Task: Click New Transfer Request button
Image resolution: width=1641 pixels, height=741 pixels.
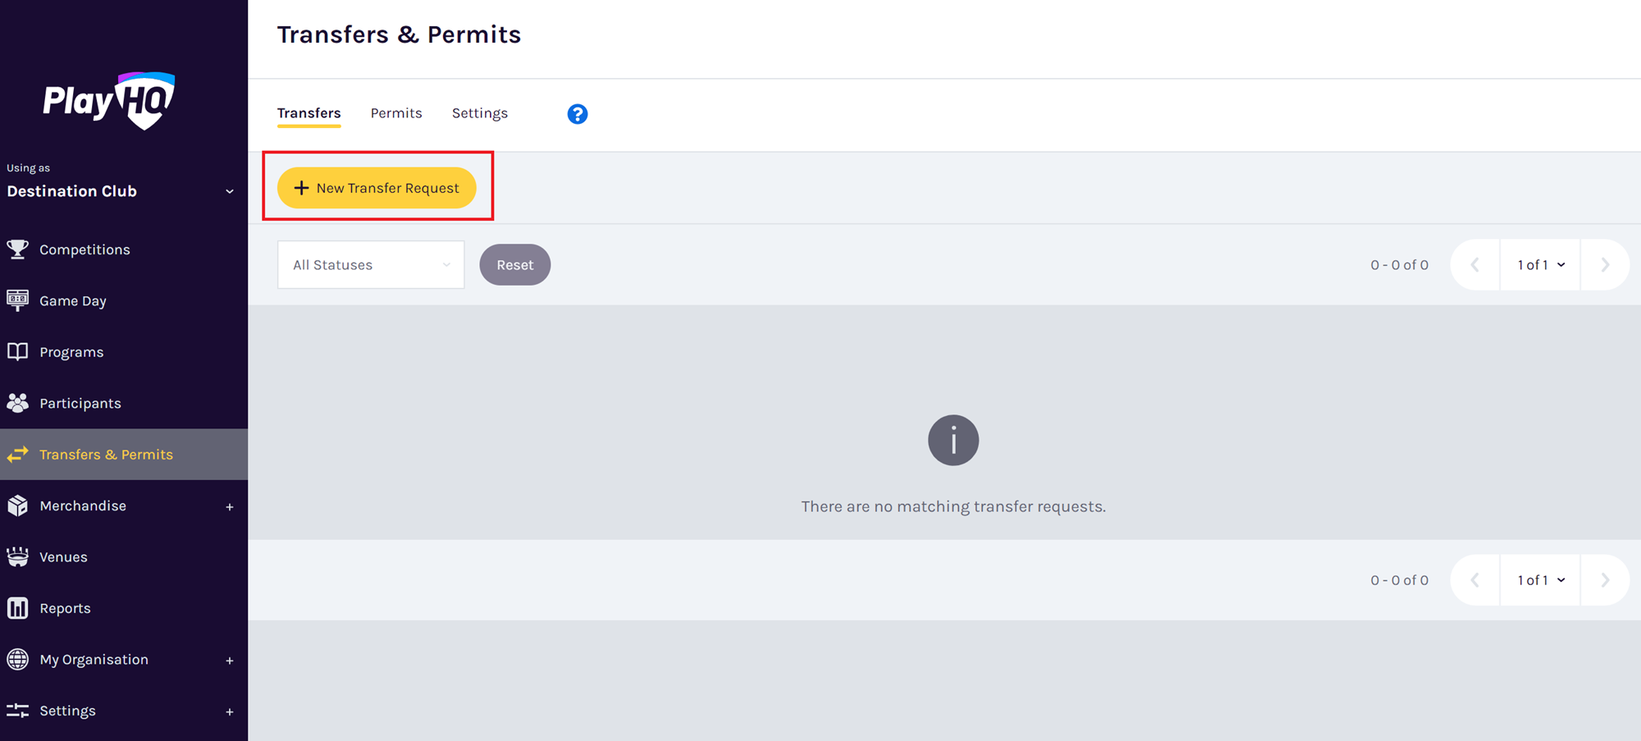Action: click(377, 188)
